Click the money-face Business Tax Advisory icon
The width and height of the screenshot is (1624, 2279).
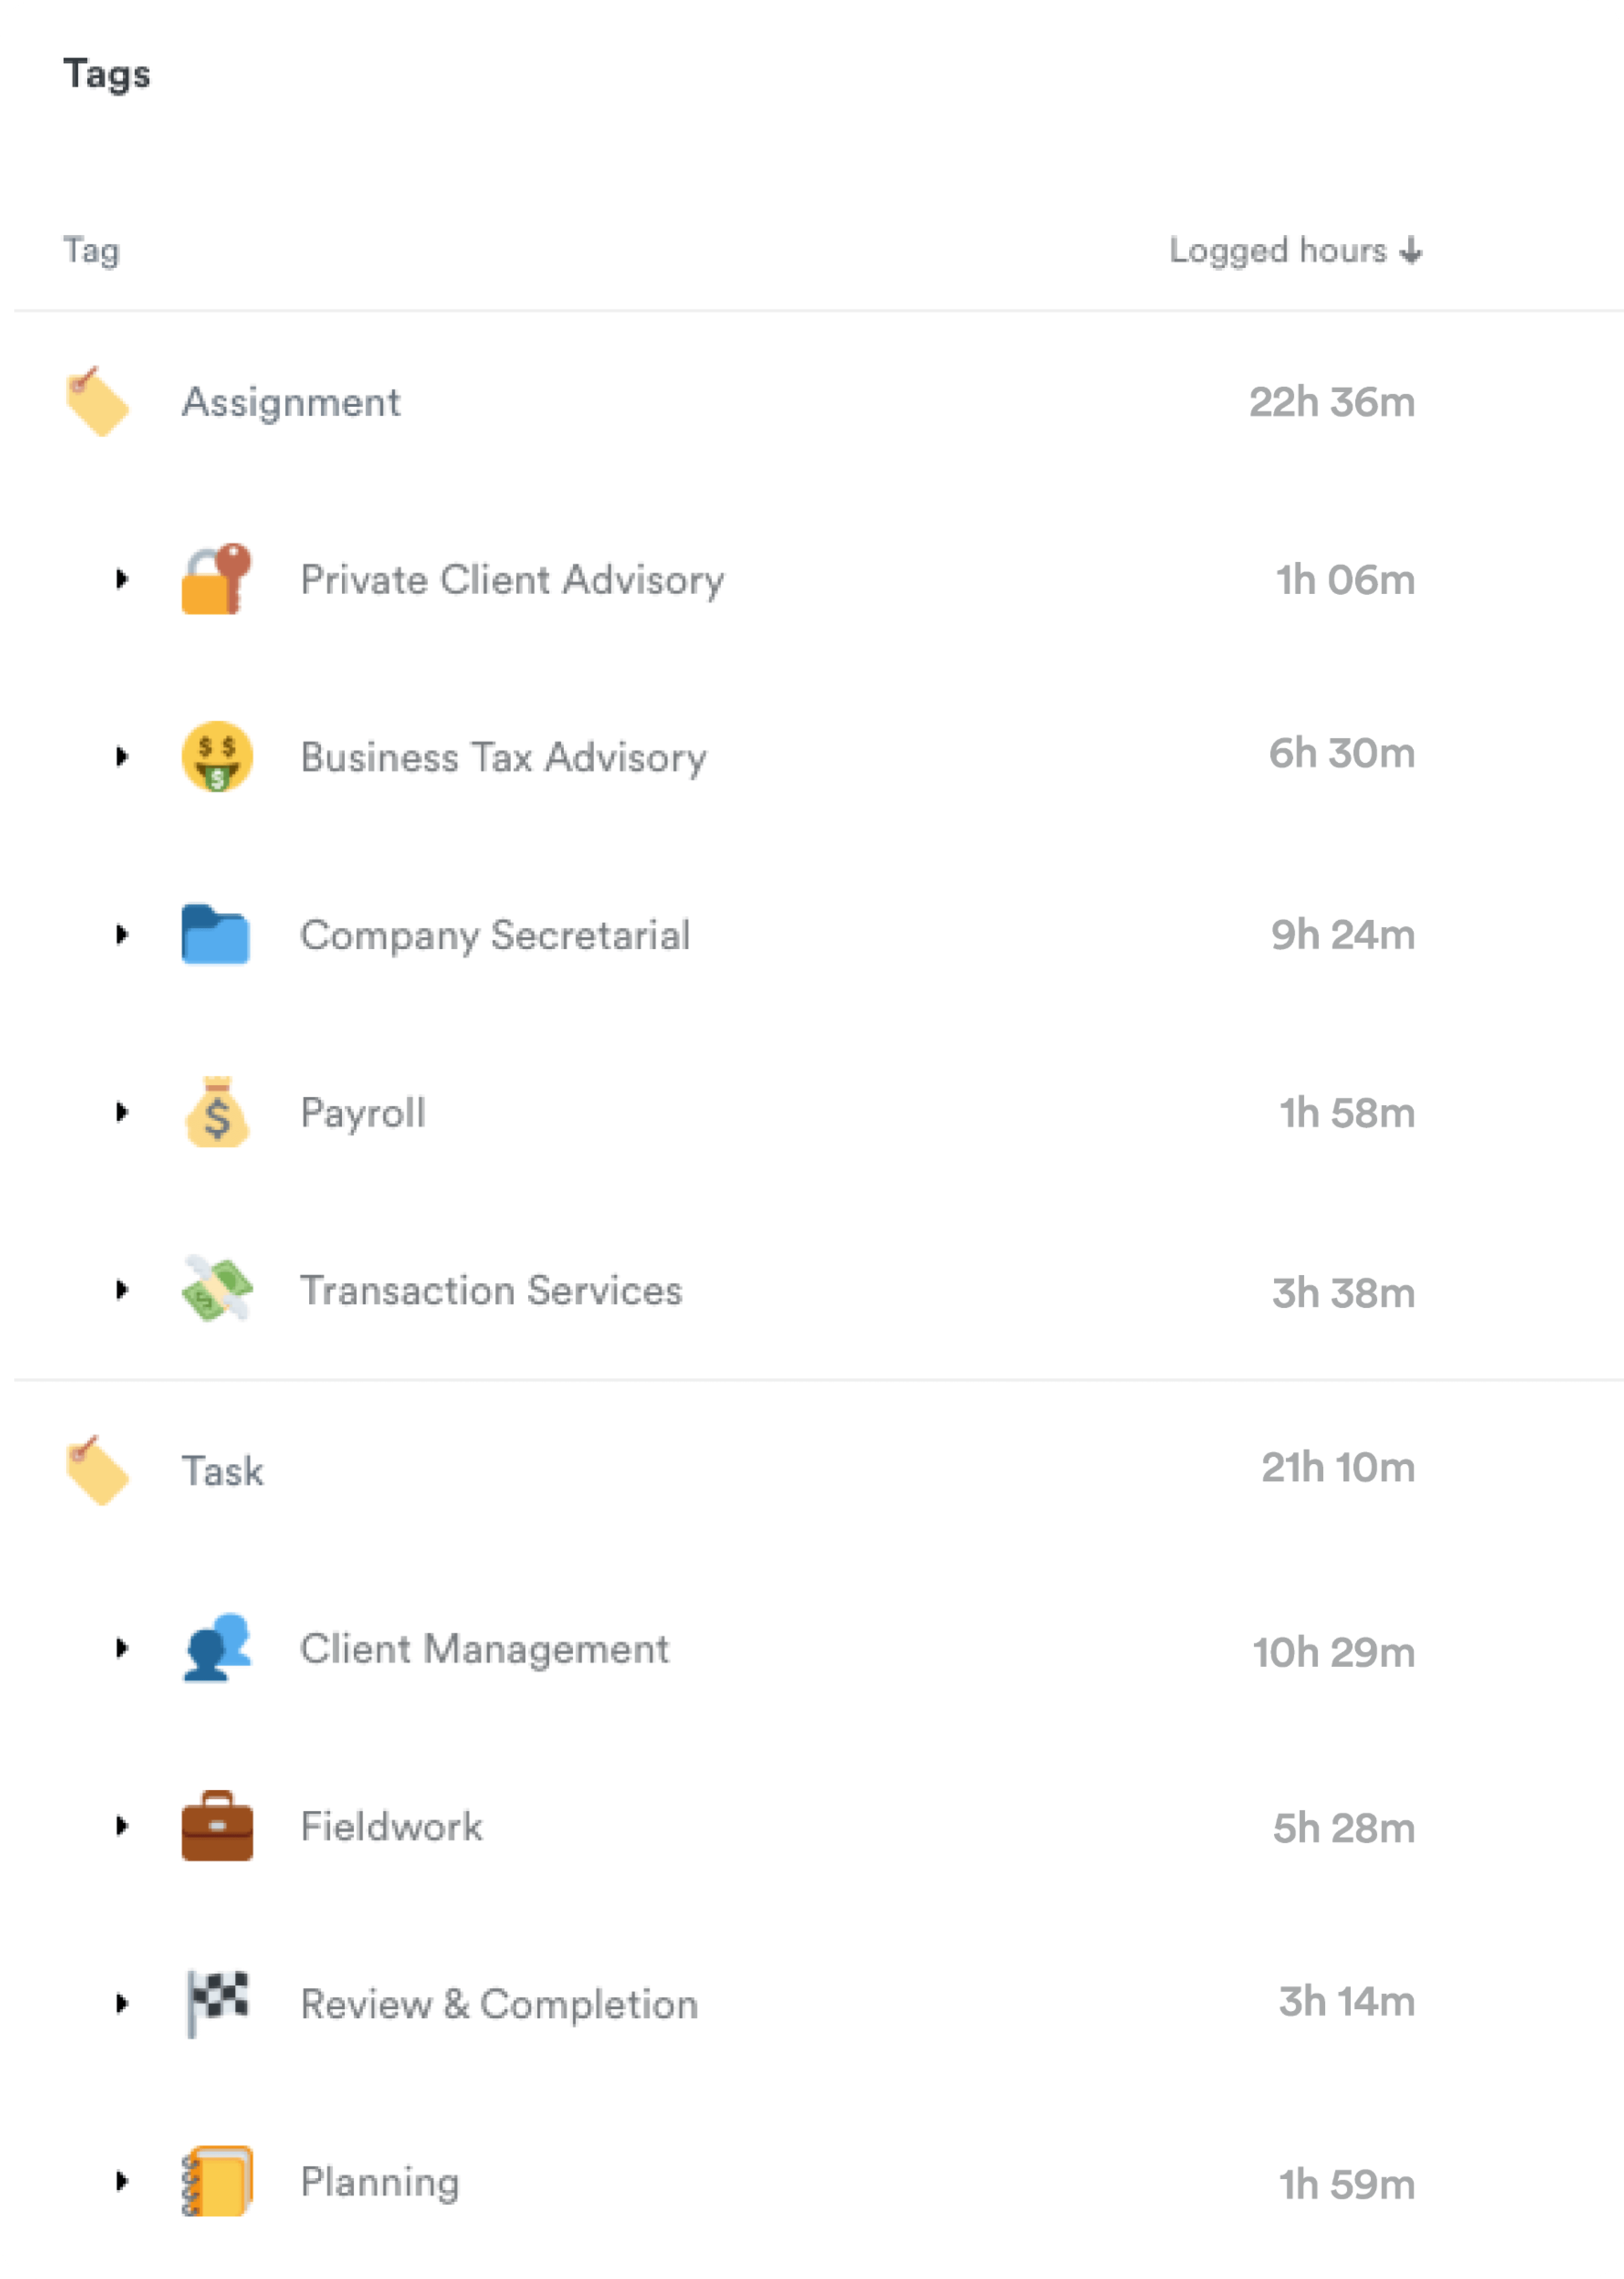tap(217, 756)
